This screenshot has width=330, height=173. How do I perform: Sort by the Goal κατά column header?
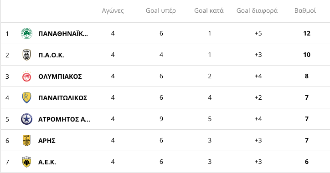209,10
